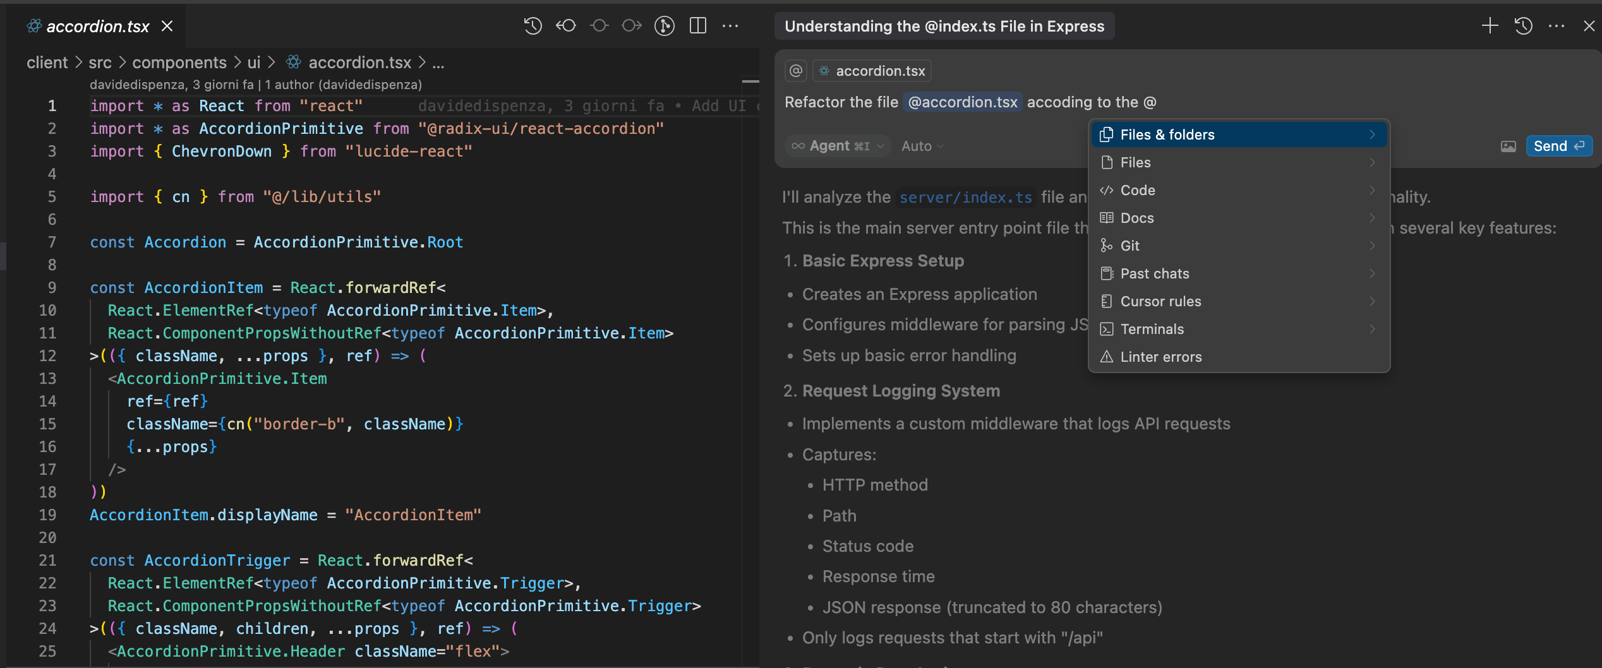Click the client breadcrumb segment

(x=47, y=63)
